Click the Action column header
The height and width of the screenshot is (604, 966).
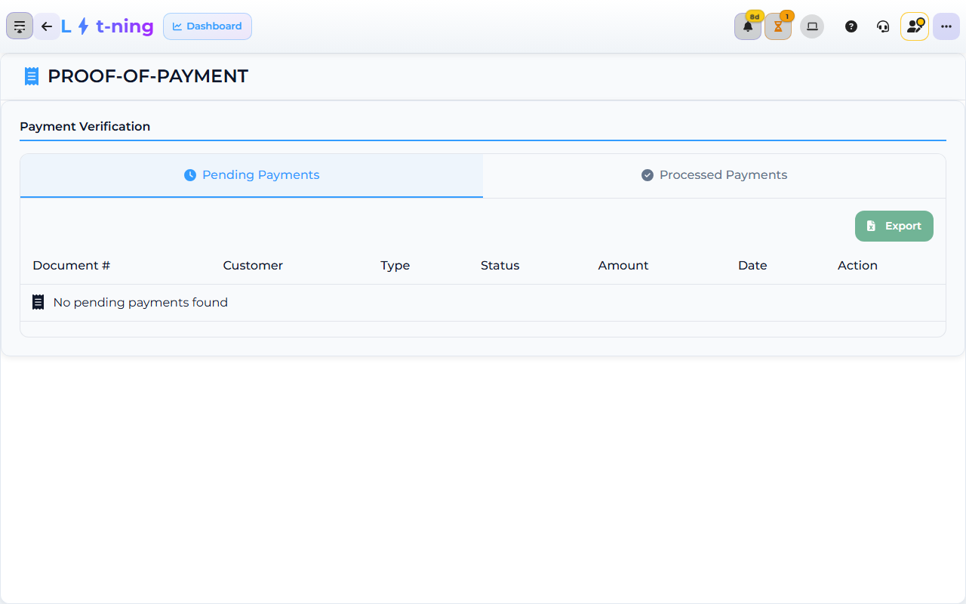[x=857, y=266]
